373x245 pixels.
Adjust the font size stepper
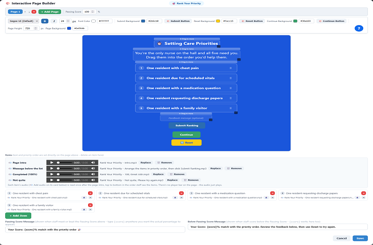[x=69, y=21]
